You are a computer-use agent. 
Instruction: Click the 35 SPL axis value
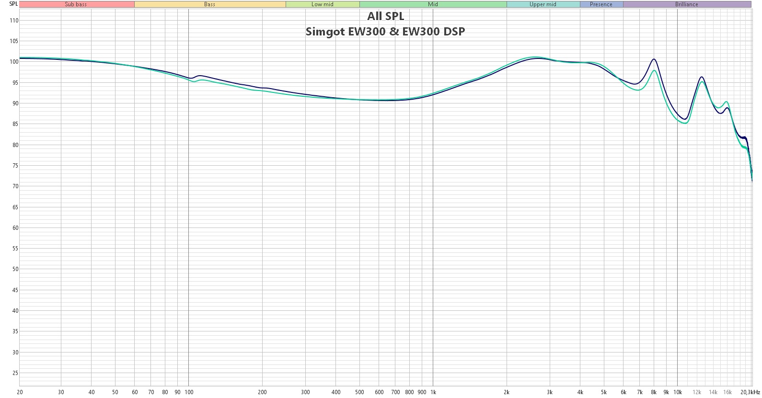pos(15,331)
